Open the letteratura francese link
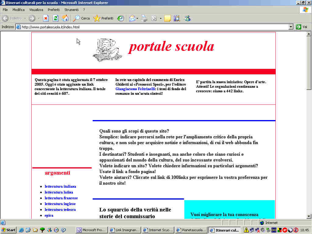The height and width of the screenshot is (234, 312). 61,198
